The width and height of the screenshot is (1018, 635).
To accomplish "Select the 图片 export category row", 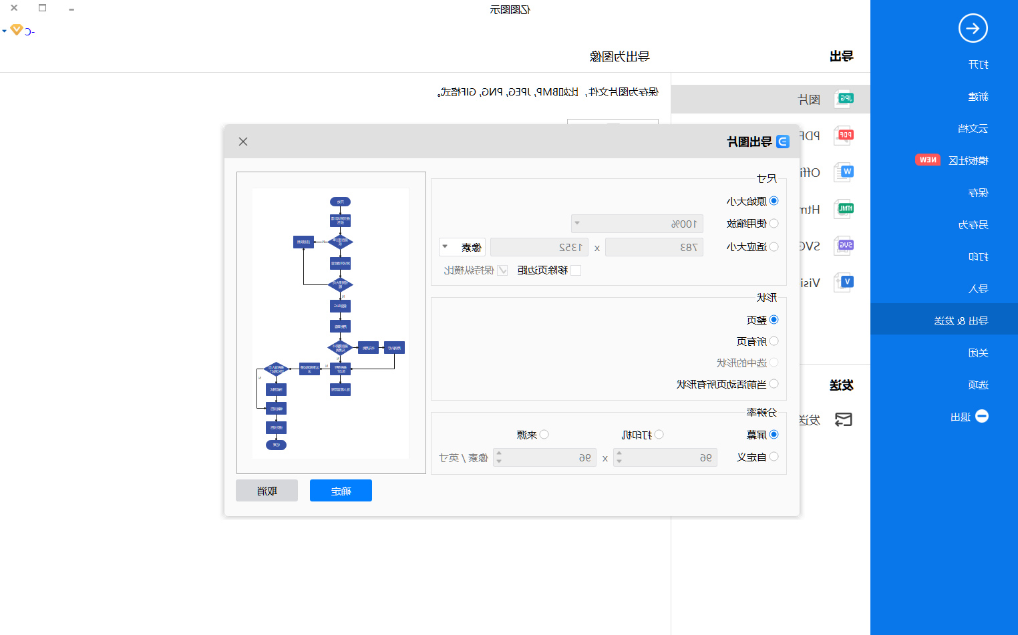I will pyautogui.click(x=770, y=99).
